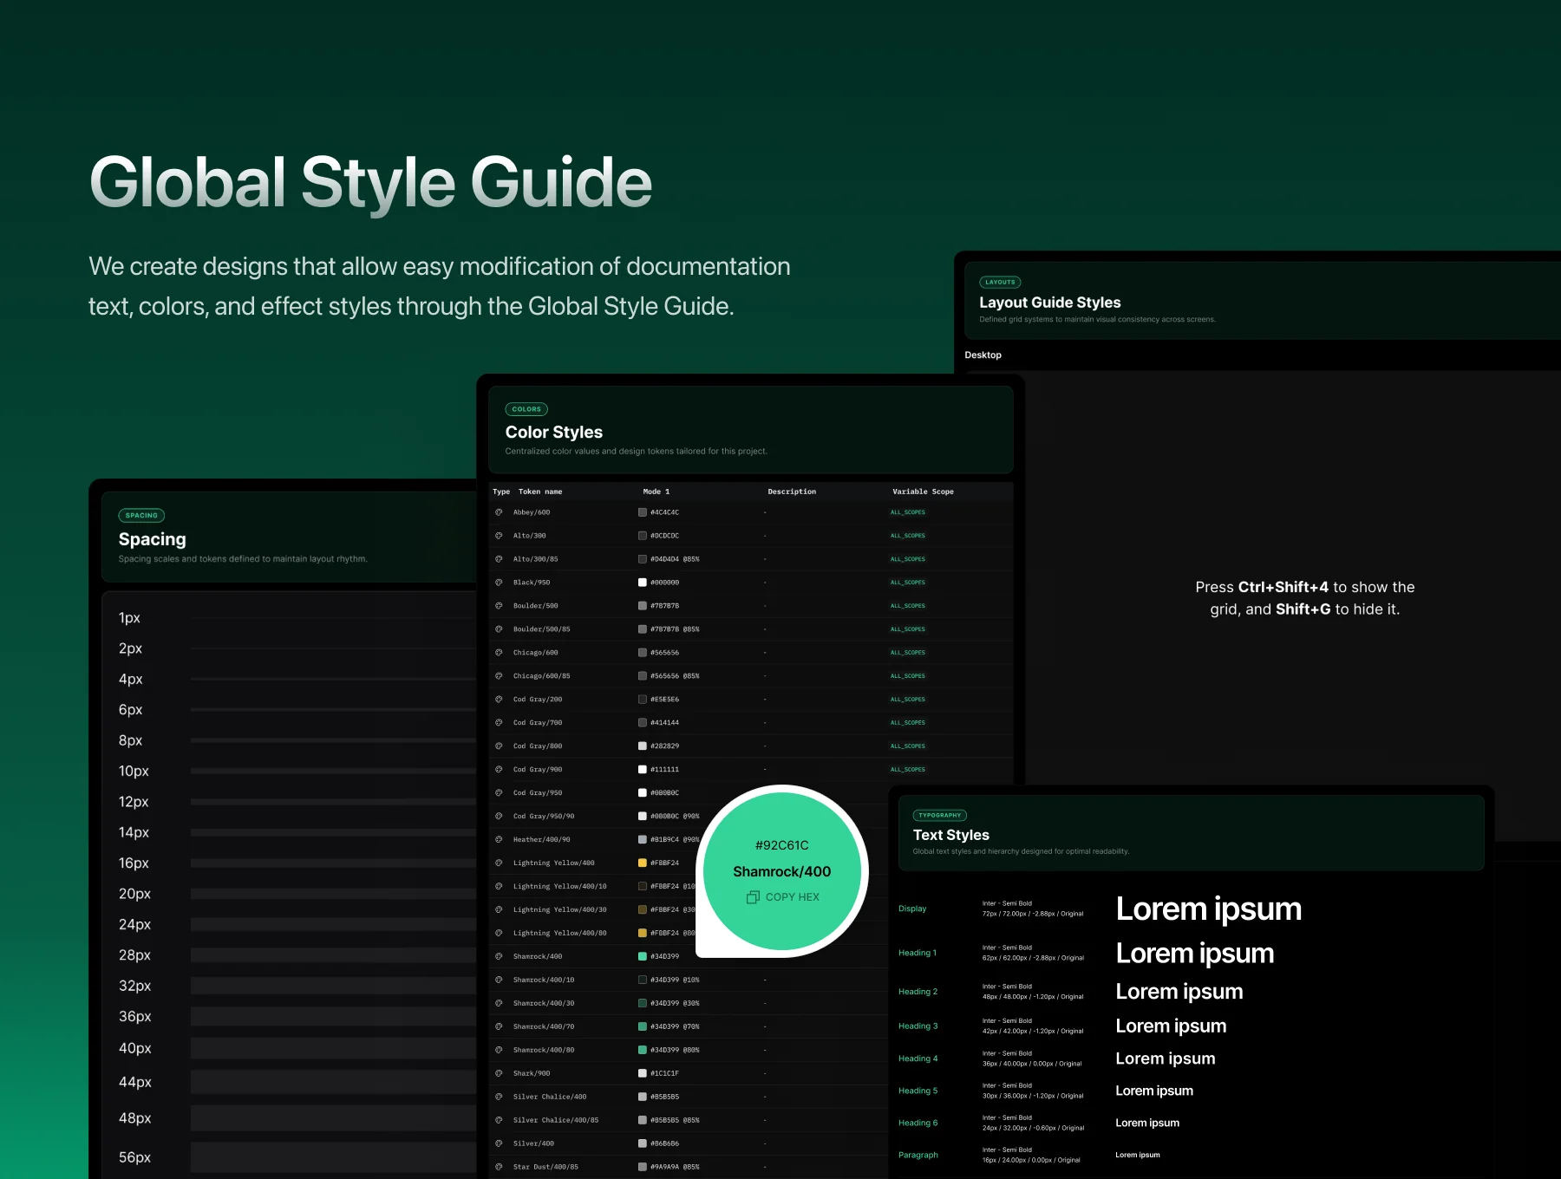Click the Mode 1 column header
Image resolution: width=1561 pixels, height=1179 pixels.
click(656, 492)
